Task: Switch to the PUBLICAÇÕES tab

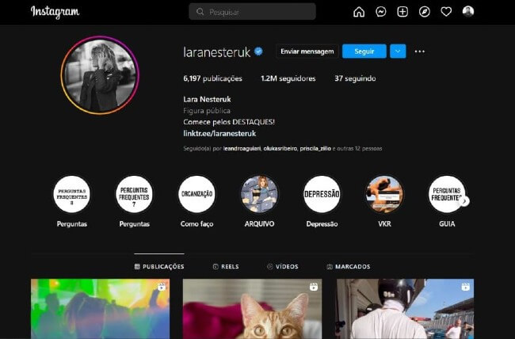Action: [159, 266]
